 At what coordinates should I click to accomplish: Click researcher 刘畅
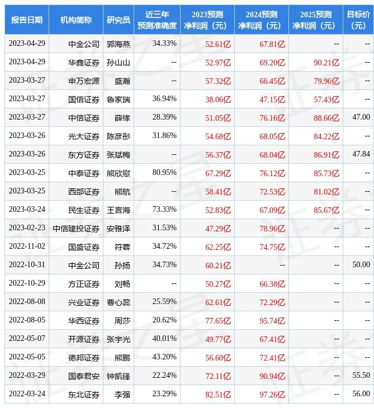click(122, 284)
